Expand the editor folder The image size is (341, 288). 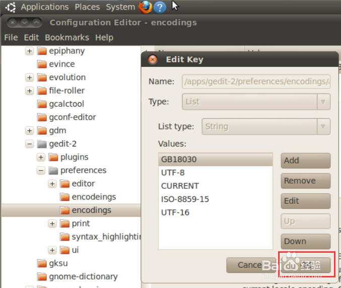click(x=52, y=184)
